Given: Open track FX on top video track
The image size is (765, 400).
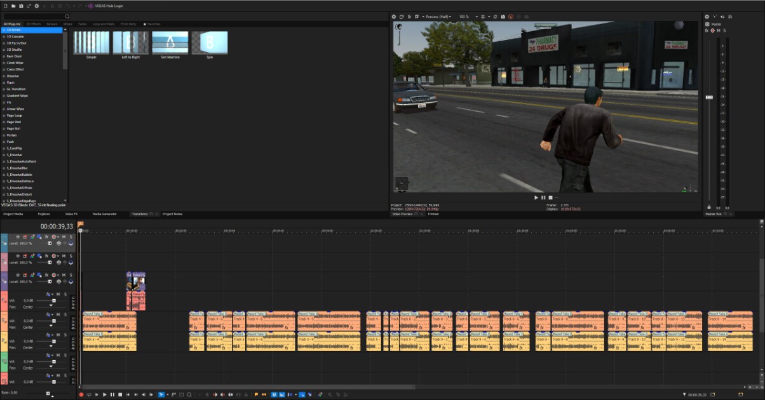Looking at the screenshot, I should 46,237.
